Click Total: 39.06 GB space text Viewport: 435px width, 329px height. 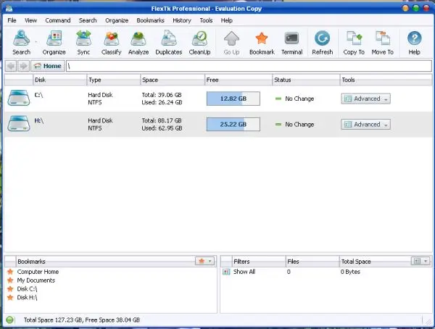(x=162, y=95)
